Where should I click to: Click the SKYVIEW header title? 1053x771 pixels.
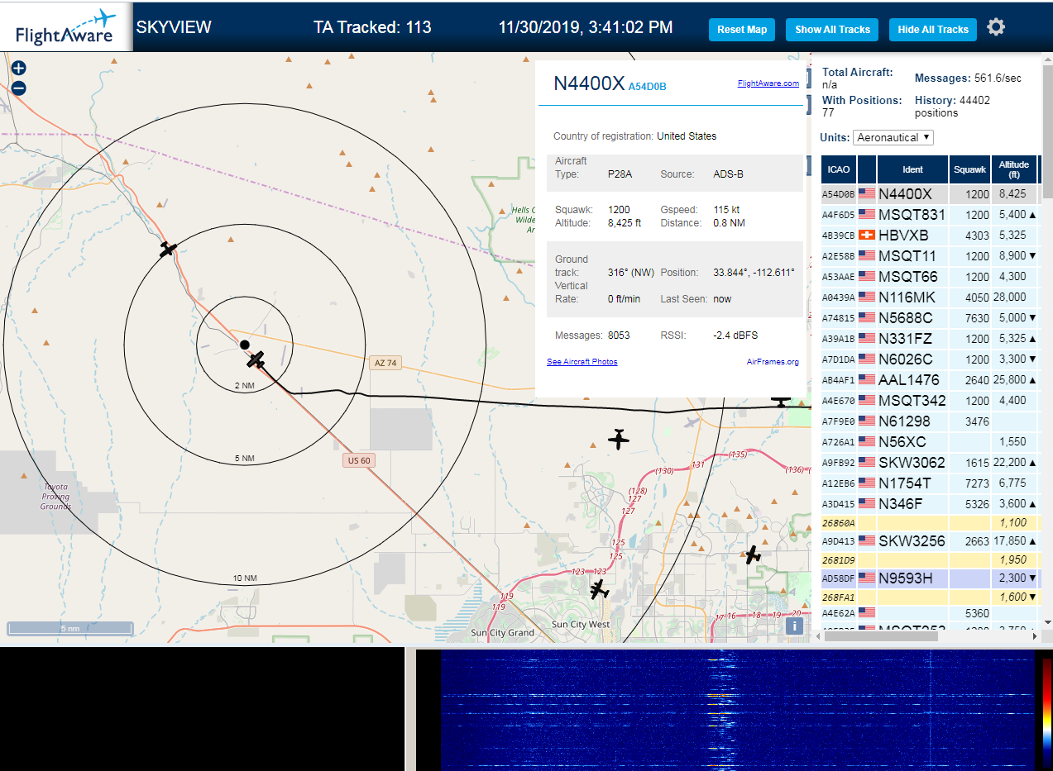(x=174, y=27)
